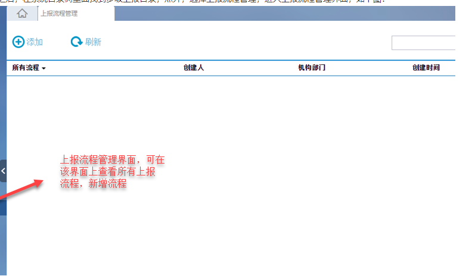
Task: Switch to the 上报流程管理 tab
Action: click(76, 14)
